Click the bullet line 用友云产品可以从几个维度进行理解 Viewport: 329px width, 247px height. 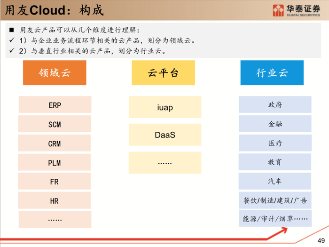pos(79,30)
